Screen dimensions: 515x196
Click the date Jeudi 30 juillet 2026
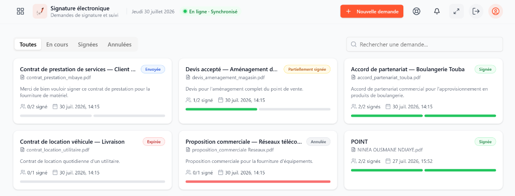click(x=153, y=12)
